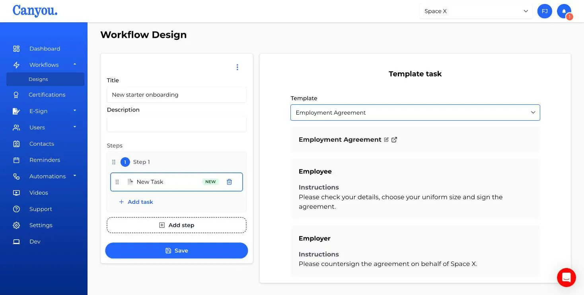The height and width of the screenshot is (295, 584).
Task: Open the FJ user avatar menu
Action: click(545, 11)
